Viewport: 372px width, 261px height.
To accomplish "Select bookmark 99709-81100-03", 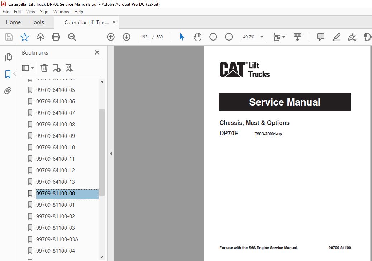I will pyautogui.click(x=55, y=228).
